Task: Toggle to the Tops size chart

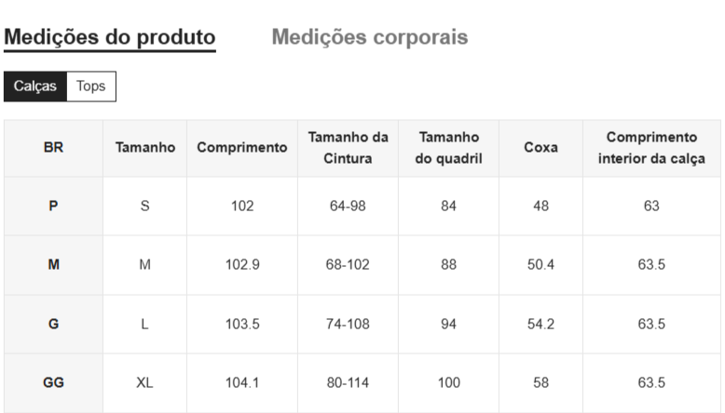Action: (x=90, y=87)
